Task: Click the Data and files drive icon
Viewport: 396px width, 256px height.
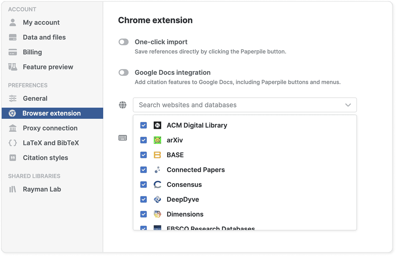Action: coord(13,37)
